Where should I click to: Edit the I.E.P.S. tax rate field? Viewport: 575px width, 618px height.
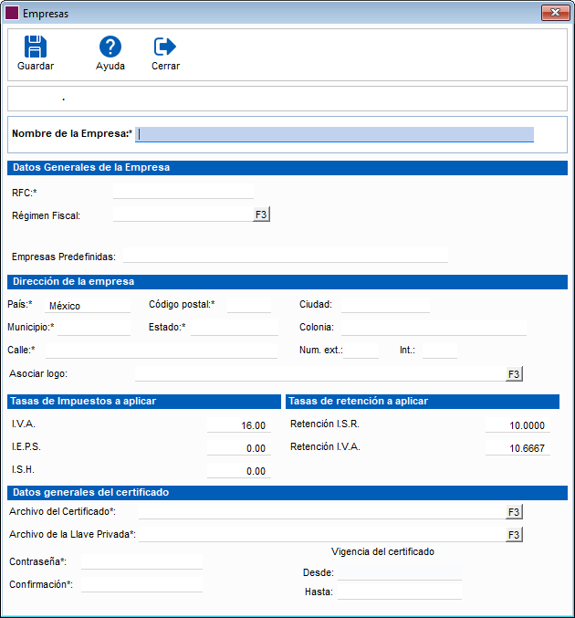238,448
